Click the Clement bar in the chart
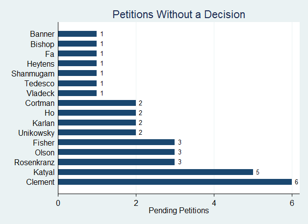Viewport: 308px width, 224px height. [175, 182]
